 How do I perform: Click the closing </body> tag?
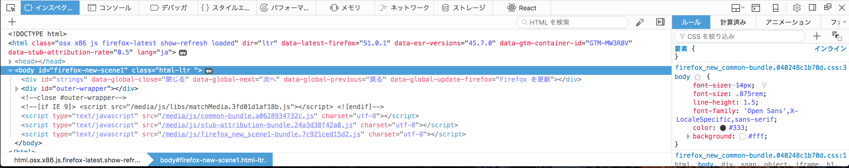click(x=28, y=143)
